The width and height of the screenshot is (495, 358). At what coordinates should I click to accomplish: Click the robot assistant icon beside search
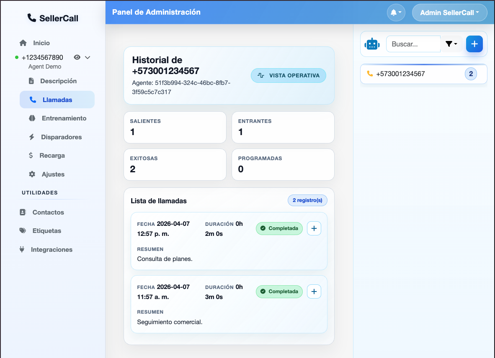tap(372, 43)
